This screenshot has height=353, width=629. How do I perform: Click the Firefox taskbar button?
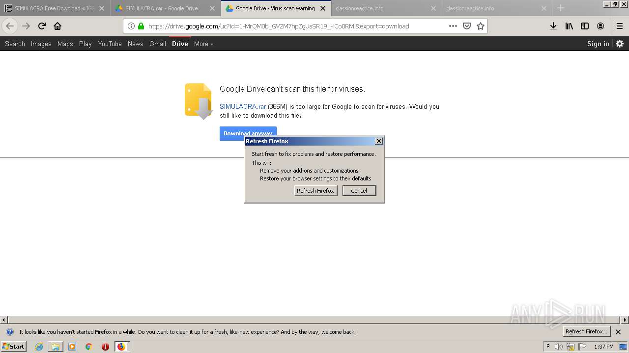tap(121, 347)
